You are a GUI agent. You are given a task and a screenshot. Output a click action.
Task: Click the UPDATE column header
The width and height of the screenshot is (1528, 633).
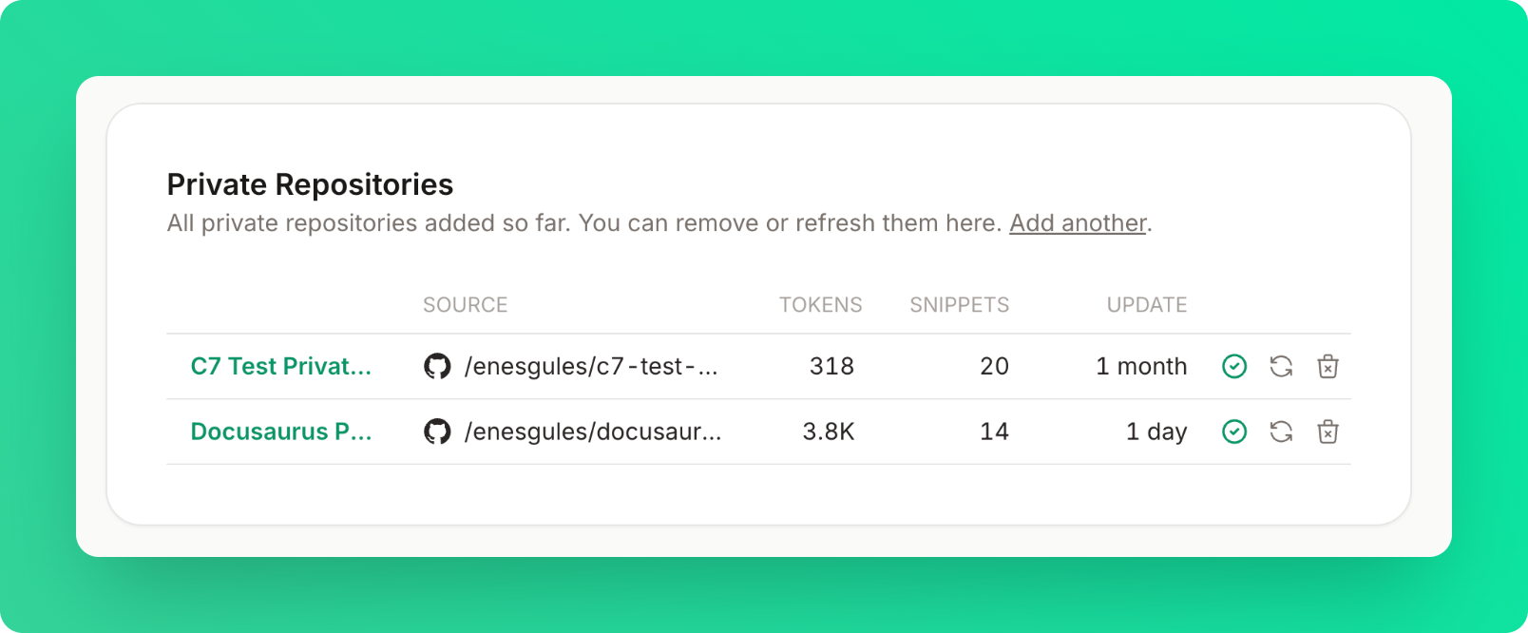click(x=1146, y=305)
